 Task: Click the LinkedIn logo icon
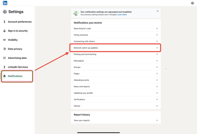[x=5, y=3]
